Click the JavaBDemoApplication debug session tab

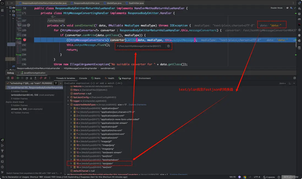(33, 73)
